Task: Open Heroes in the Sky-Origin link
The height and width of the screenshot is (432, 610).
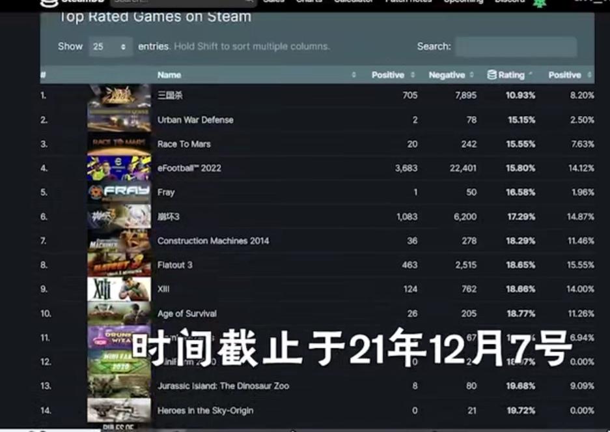Action: pyautogui.click(x=206, y=410)
